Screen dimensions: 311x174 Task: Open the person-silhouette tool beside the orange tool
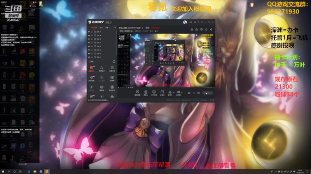(x=101, y=68)
